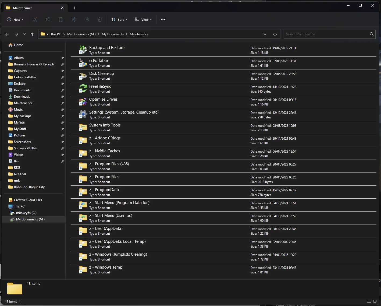Click the Cut scissors icon in toolbar
This screenshot has width=381, height=306.
click(35, 19)
